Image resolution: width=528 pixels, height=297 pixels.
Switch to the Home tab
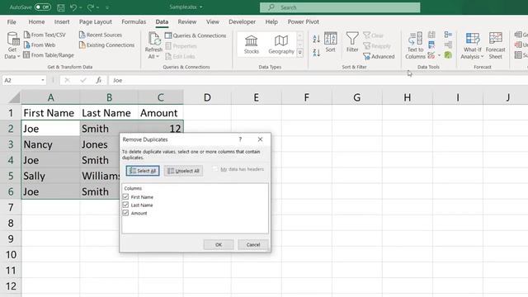[36, 22]
